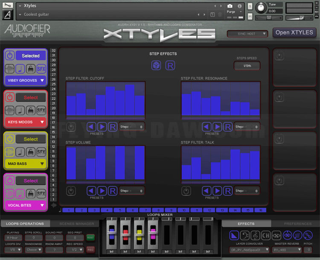Toggle power for Keys Moods layer
320x260 pixels.
[x=10, y=97]
